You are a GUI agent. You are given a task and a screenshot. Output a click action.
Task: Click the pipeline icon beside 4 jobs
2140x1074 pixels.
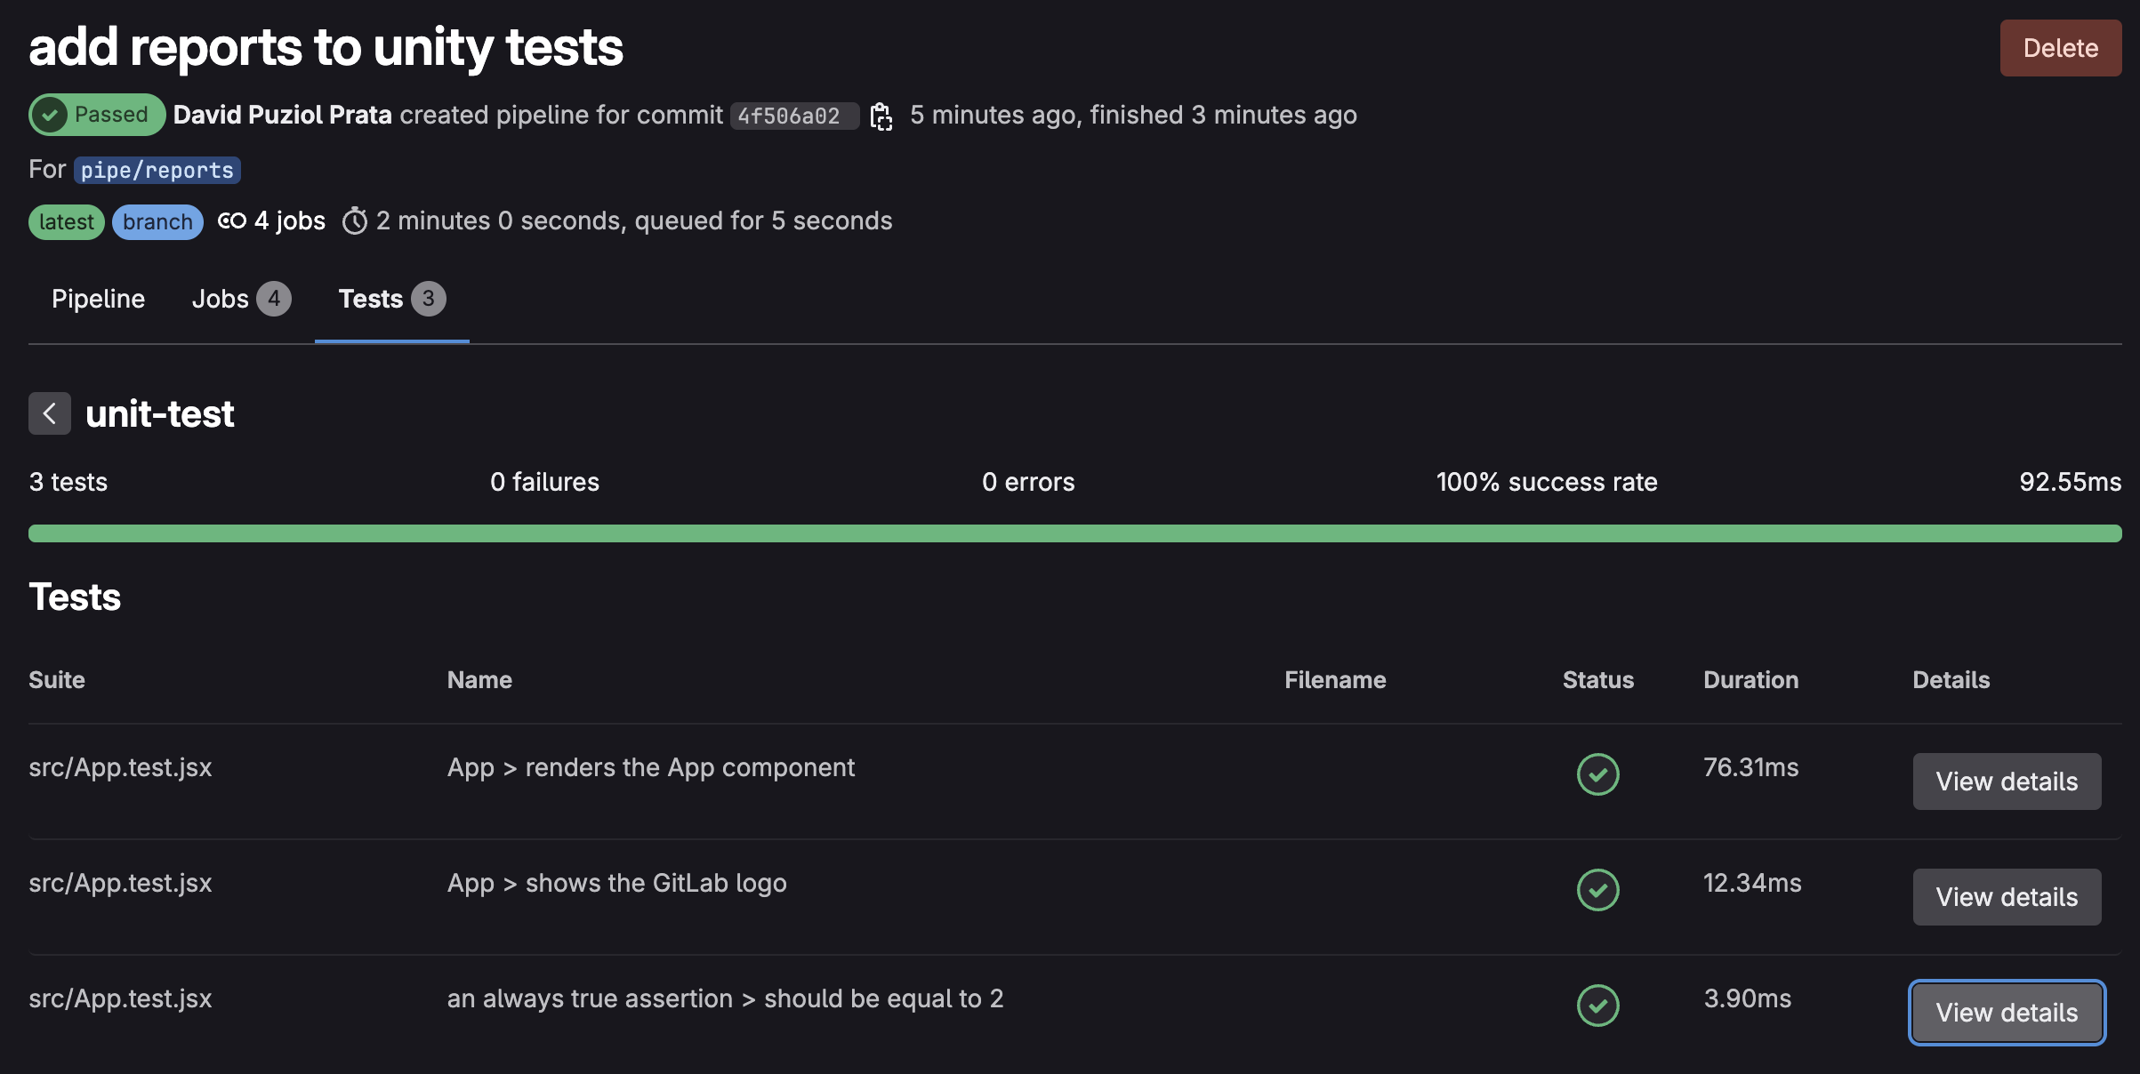232,220
